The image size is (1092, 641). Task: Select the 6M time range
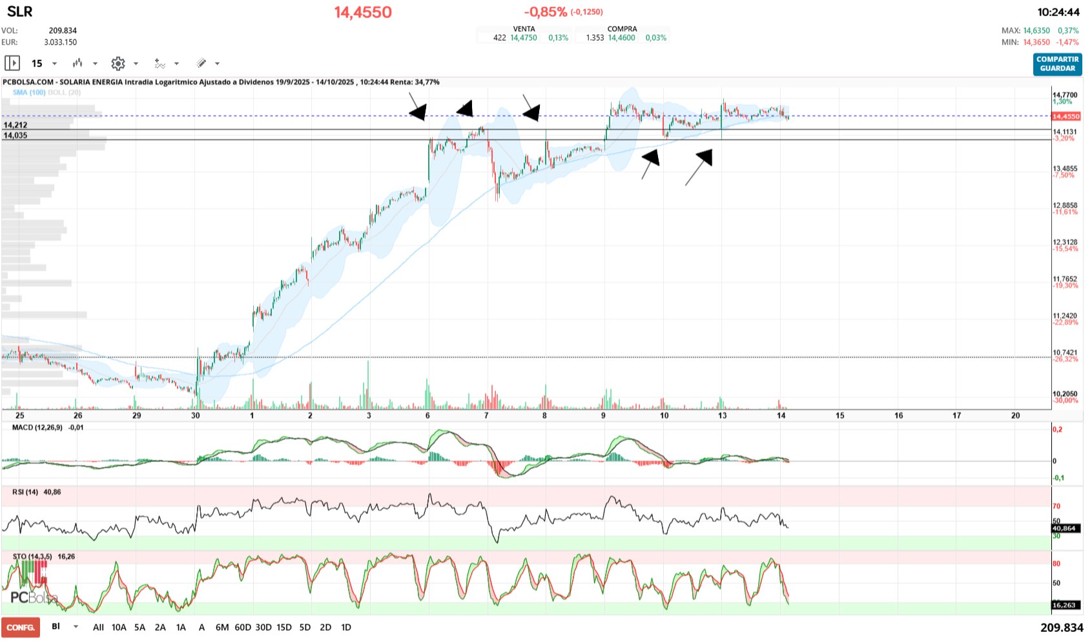coord(222,627)
